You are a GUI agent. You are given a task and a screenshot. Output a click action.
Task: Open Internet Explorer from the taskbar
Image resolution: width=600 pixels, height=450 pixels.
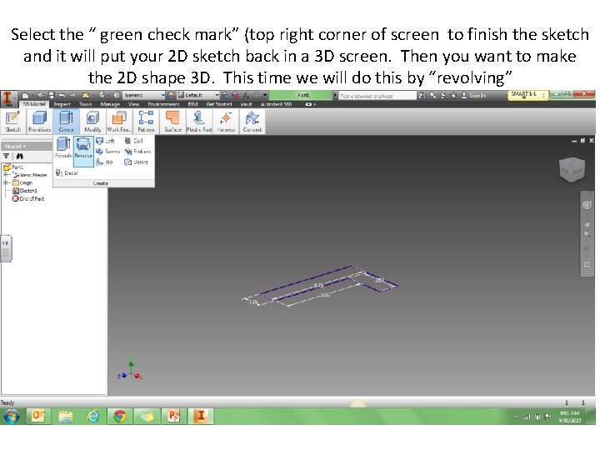coord(92,416)
